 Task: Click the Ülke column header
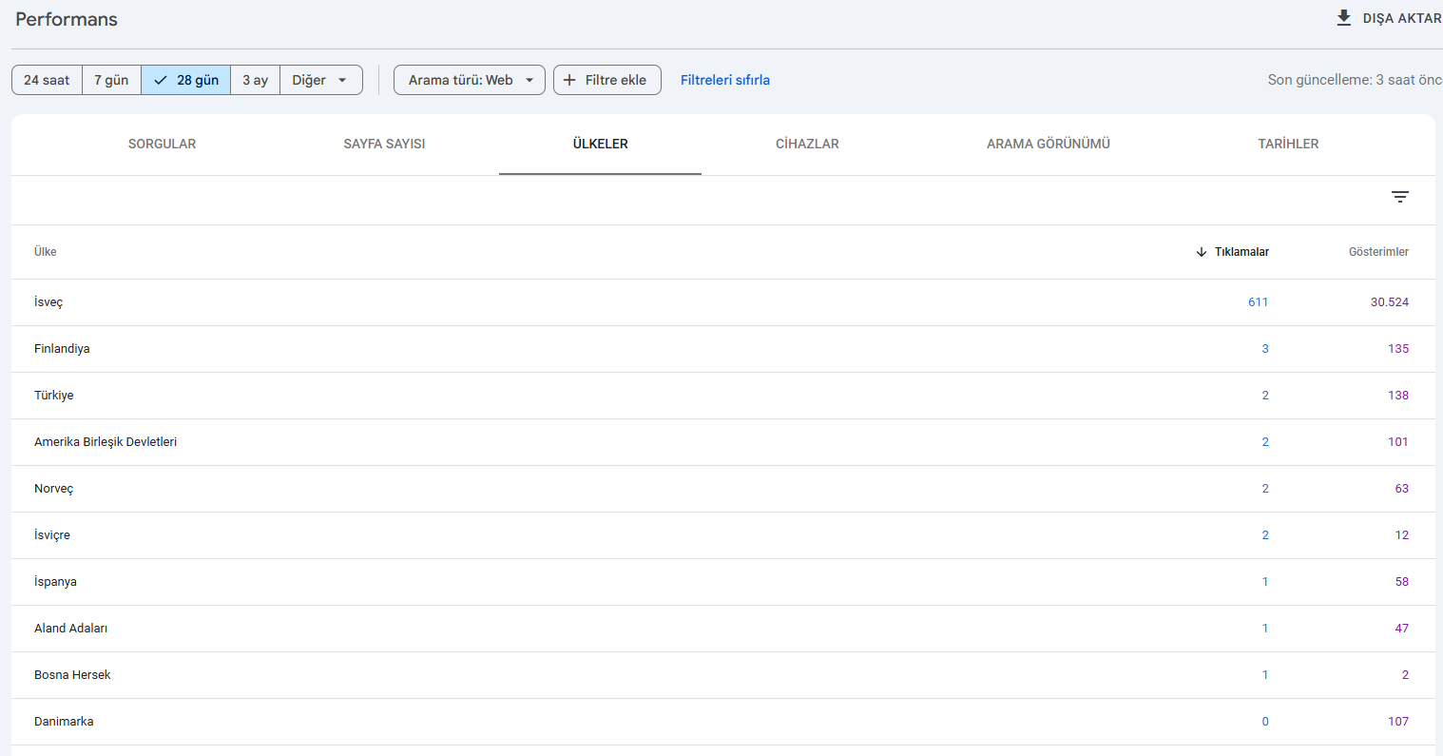[46, 252]
